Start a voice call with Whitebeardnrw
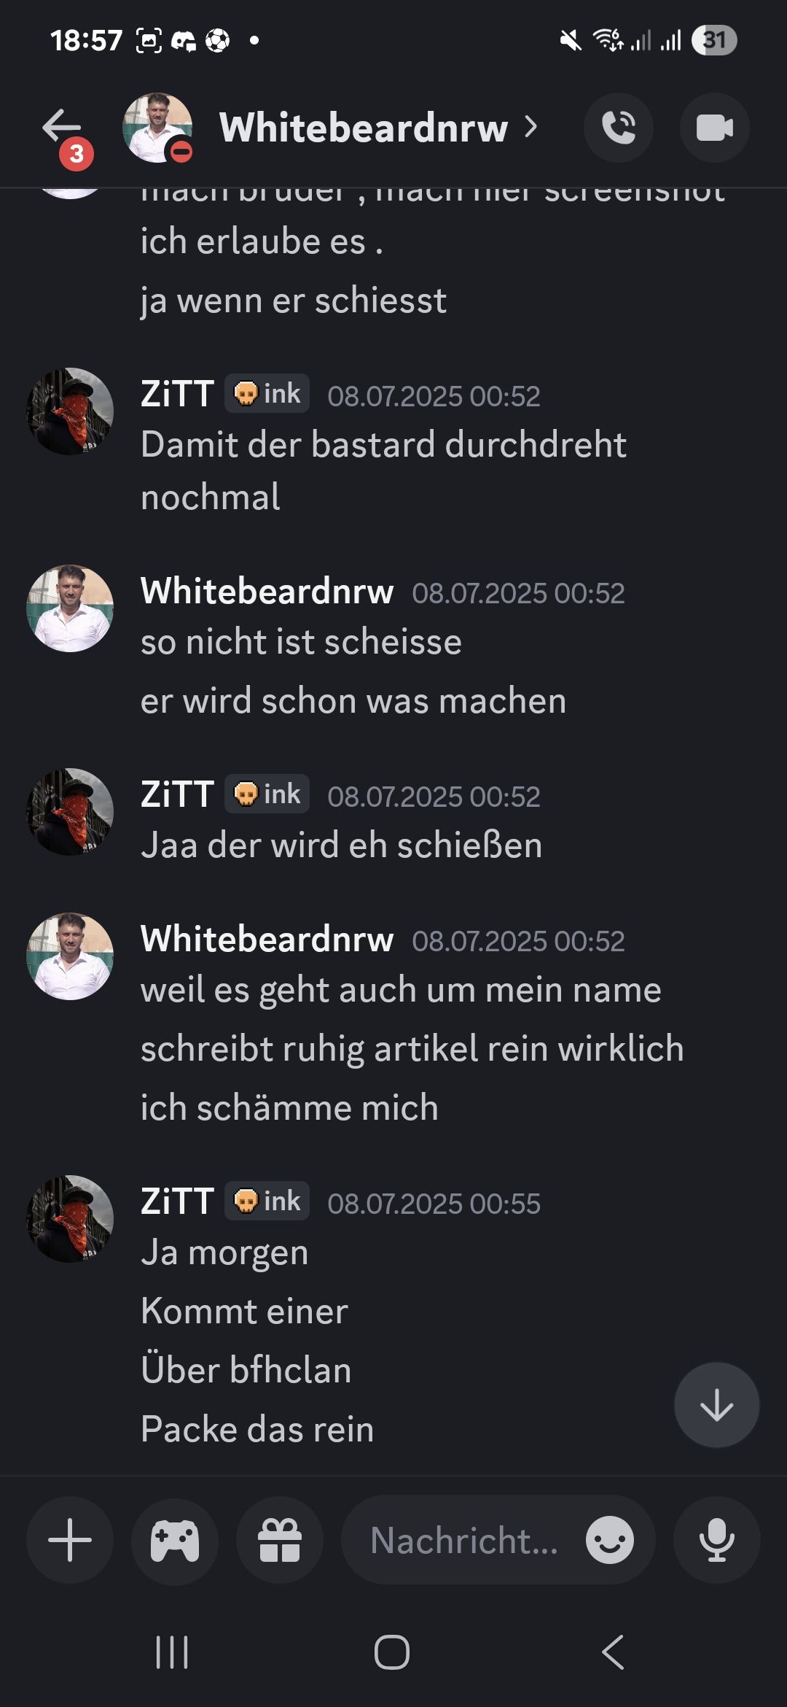 click(x=619, y=128)
